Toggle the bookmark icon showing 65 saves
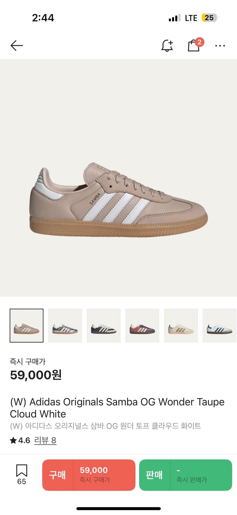 [22, 475]
